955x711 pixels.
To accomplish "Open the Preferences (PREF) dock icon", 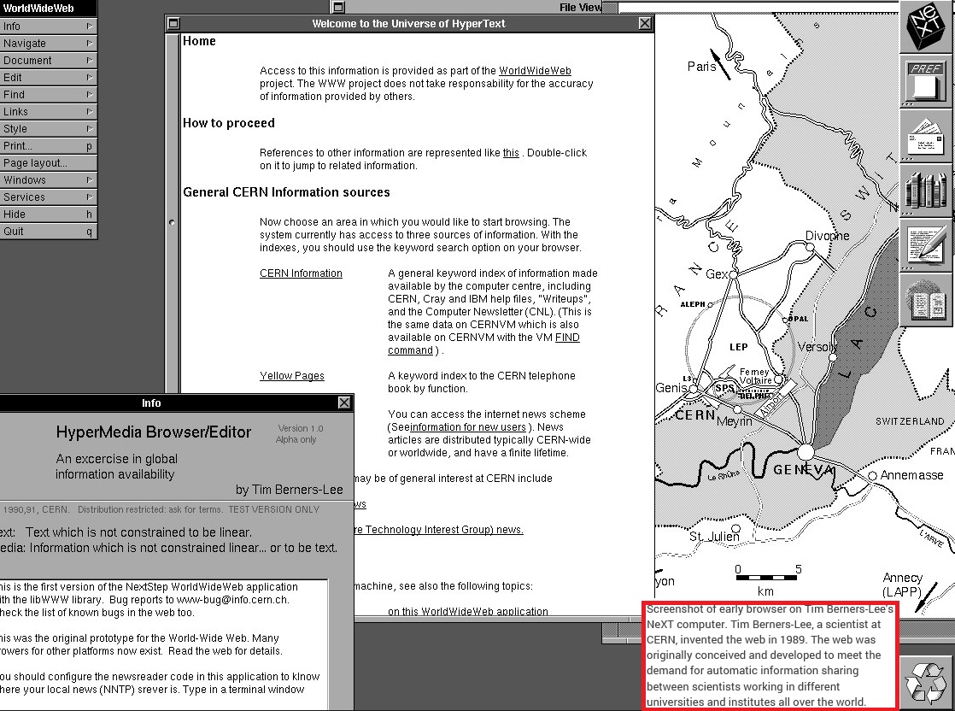I will click(926, 81).
